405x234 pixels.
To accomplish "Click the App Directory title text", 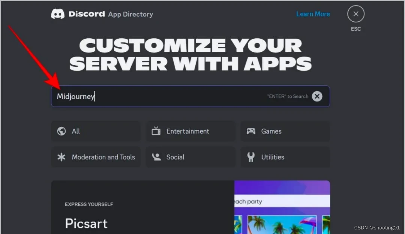I will click(131, 14).
